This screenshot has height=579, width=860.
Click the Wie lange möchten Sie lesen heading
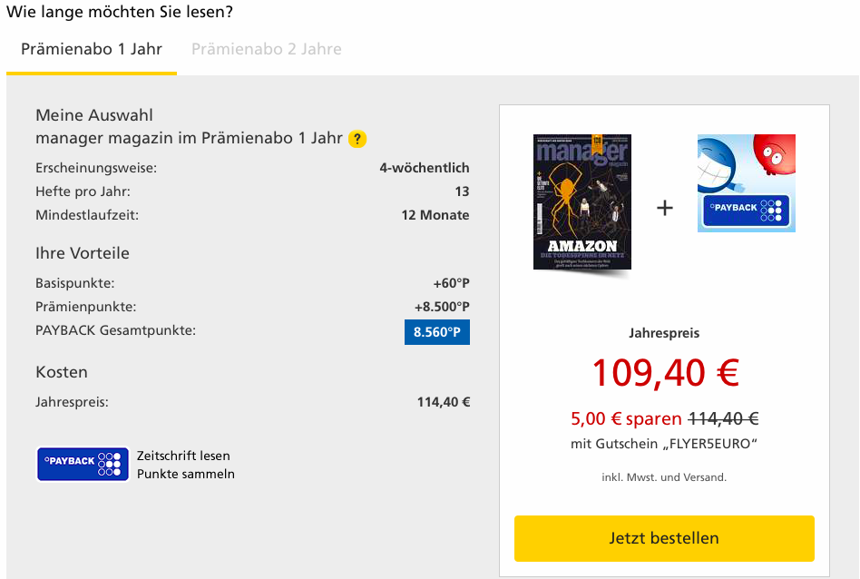click(119, 13)
